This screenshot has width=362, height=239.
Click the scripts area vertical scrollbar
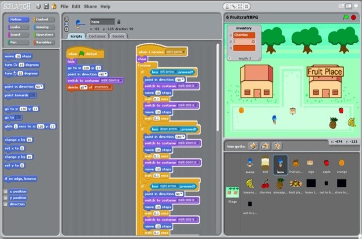point(217,87)
